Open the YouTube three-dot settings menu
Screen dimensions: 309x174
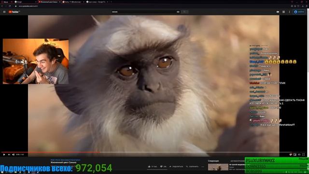pos(289,12)
